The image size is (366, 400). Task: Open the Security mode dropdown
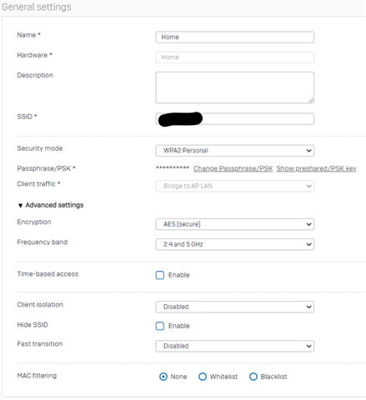(x=235, y=151)
